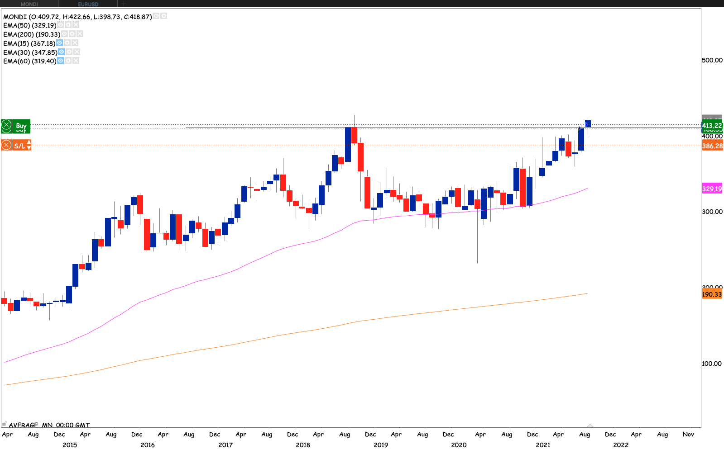Click the green 413.22 buy price tag
The width and height of the screenshot is (724, 449).
tap(712, 126)
